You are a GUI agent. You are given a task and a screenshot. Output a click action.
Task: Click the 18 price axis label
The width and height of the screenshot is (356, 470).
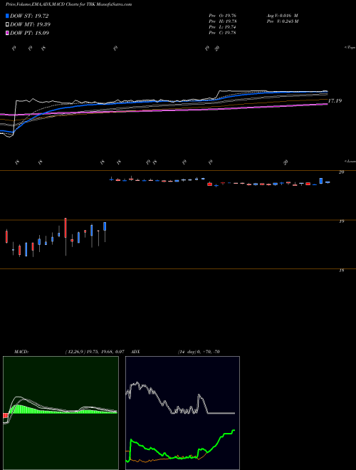click(x=341, y=271)
